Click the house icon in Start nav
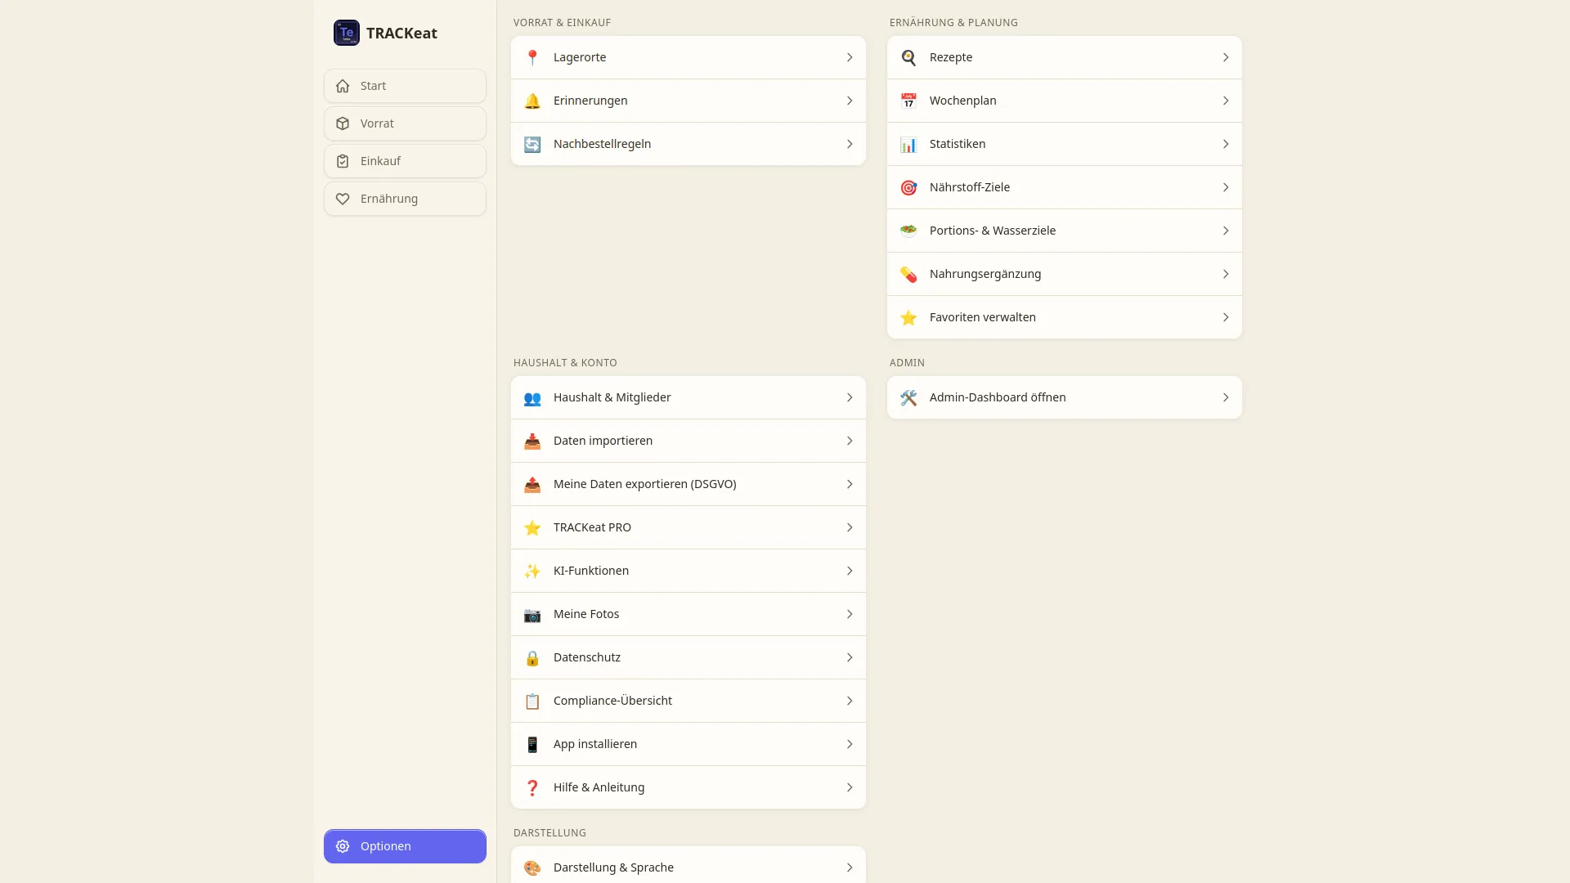Screen dimensions: 1570x883 tap(343, 86)
